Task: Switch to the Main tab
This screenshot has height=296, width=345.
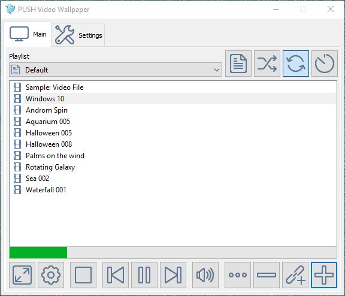Action: tap(28, 34)
